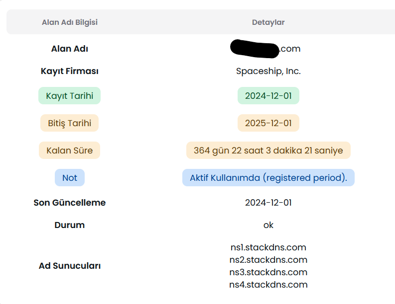Screen dimensions: 395x304
Task: Click the Alan Adı Bilgisi column header
Action: pyautogui.click(x=70, y=22)
